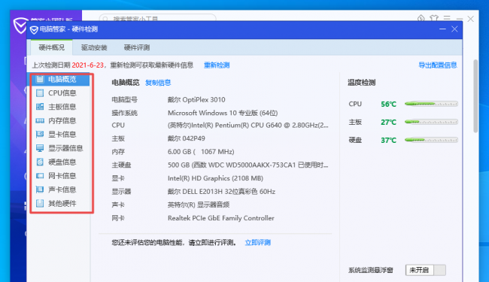The height and width of the screenshot is (282, 489).
Task: Click the 6.00 GB memory value
Action: tap(201, 152)
